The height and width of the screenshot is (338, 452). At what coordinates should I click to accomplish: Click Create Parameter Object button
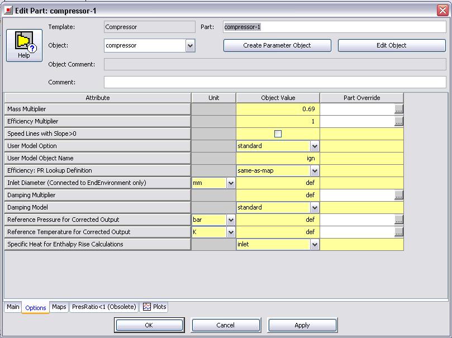(x=277, y=45)
